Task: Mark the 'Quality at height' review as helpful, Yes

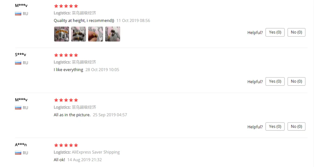Action: 275,32
